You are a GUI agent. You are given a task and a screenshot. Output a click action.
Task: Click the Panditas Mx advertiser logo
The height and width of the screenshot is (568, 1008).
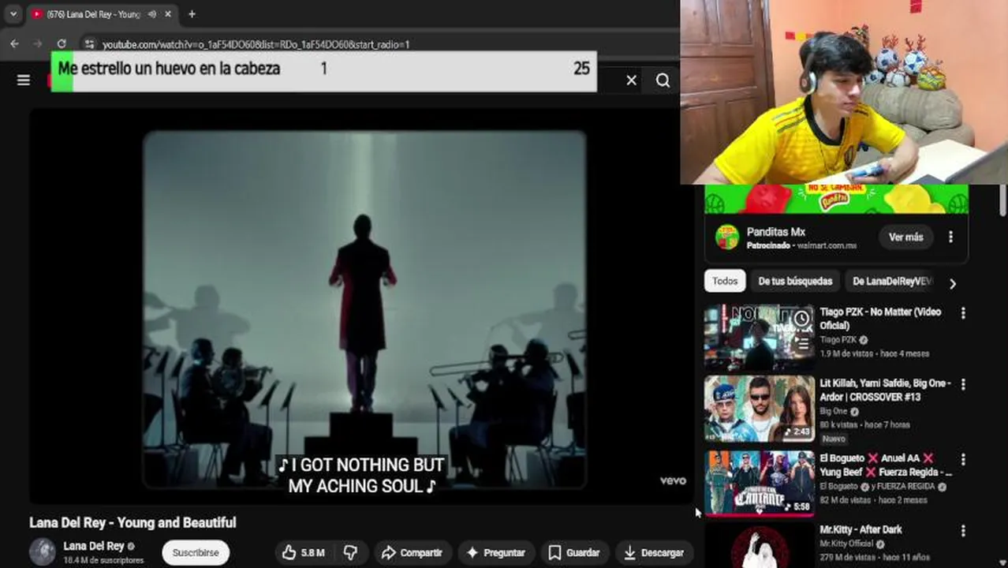tap(726, 237)
